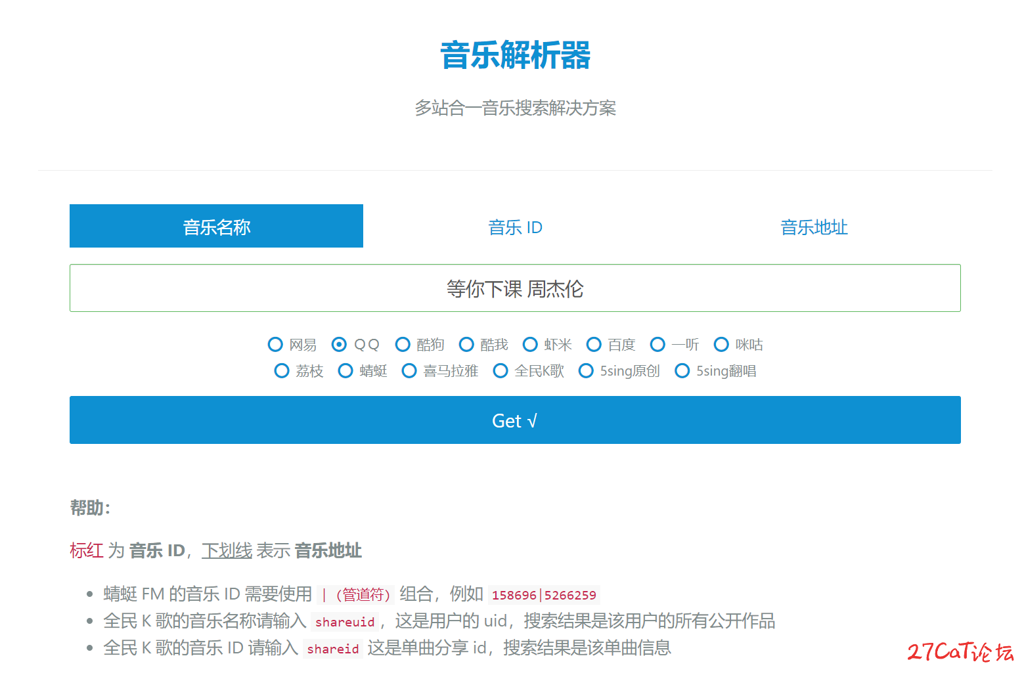Choose 酷狗 as the music source
The width and height of the screenshot is (1024, 679).
tap(403, 344)
